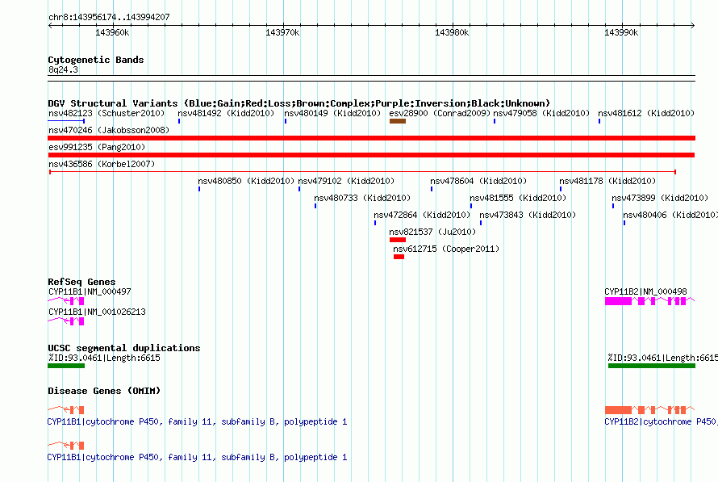Click the magenta gene glyph under CYP11B1|NM_000497
This screenshot has width=718, height=482.
pos(66,301)
